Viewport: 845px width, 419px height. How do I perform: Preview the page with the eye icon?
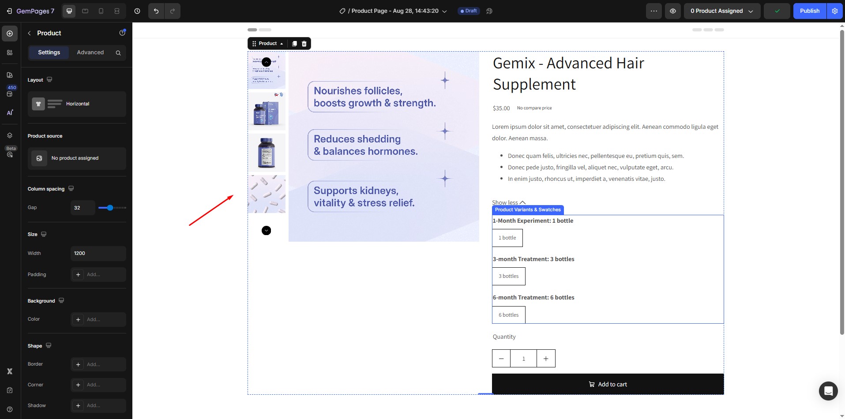click(x=673, y=11)
